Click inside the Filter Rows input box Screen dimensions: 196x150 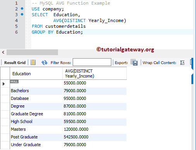(x=92, y=62)
